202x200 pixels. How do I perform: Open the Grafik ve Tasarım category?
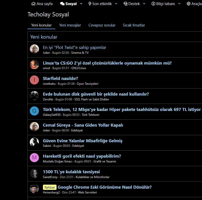click(x=105, y=161)
